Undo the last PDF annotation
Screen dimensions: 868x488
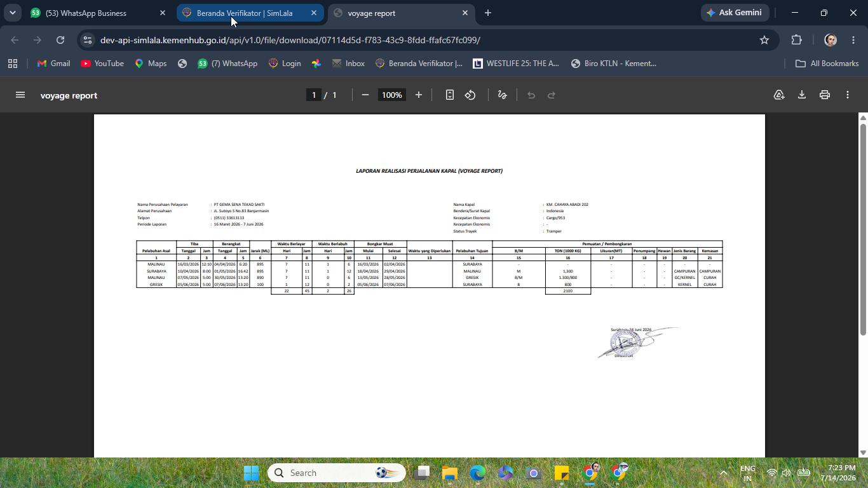click(531, 95)
